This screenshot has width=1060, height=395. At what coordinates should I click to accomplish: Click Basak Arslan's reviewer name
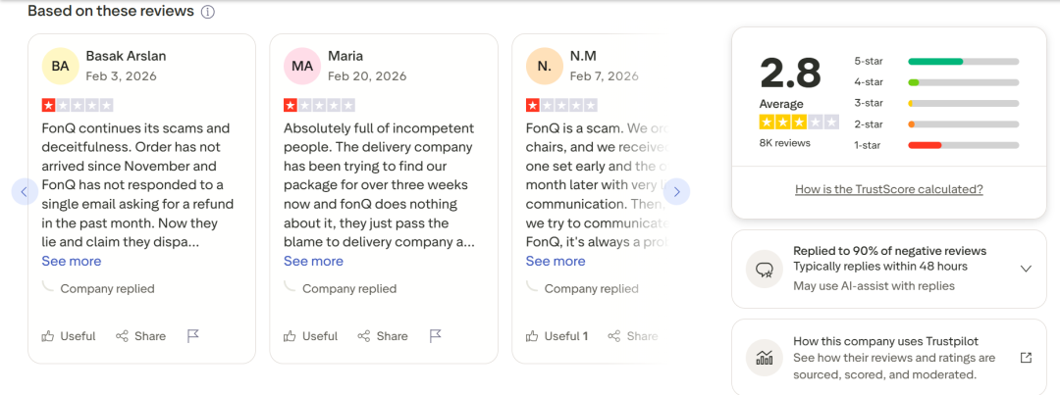128,56
